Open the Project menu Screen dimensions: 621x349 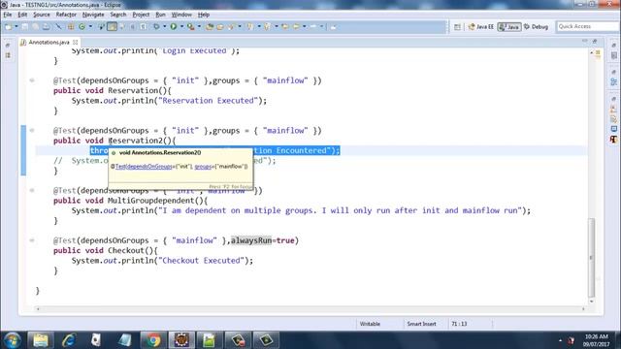141,15
